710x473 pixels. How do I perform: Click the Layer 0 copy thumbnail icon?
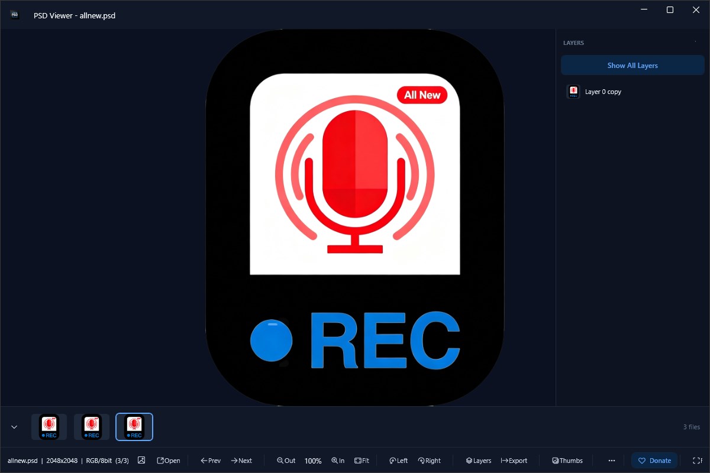pos(573,92)
